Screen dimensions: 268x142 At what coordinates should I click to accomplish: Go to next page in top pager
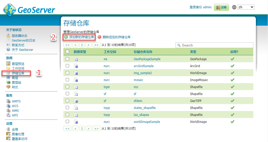89,45
